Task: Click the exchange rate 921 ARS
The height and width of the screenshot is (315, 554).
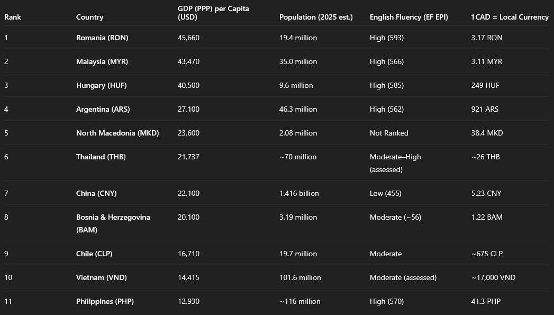Action: pos(485,109)
